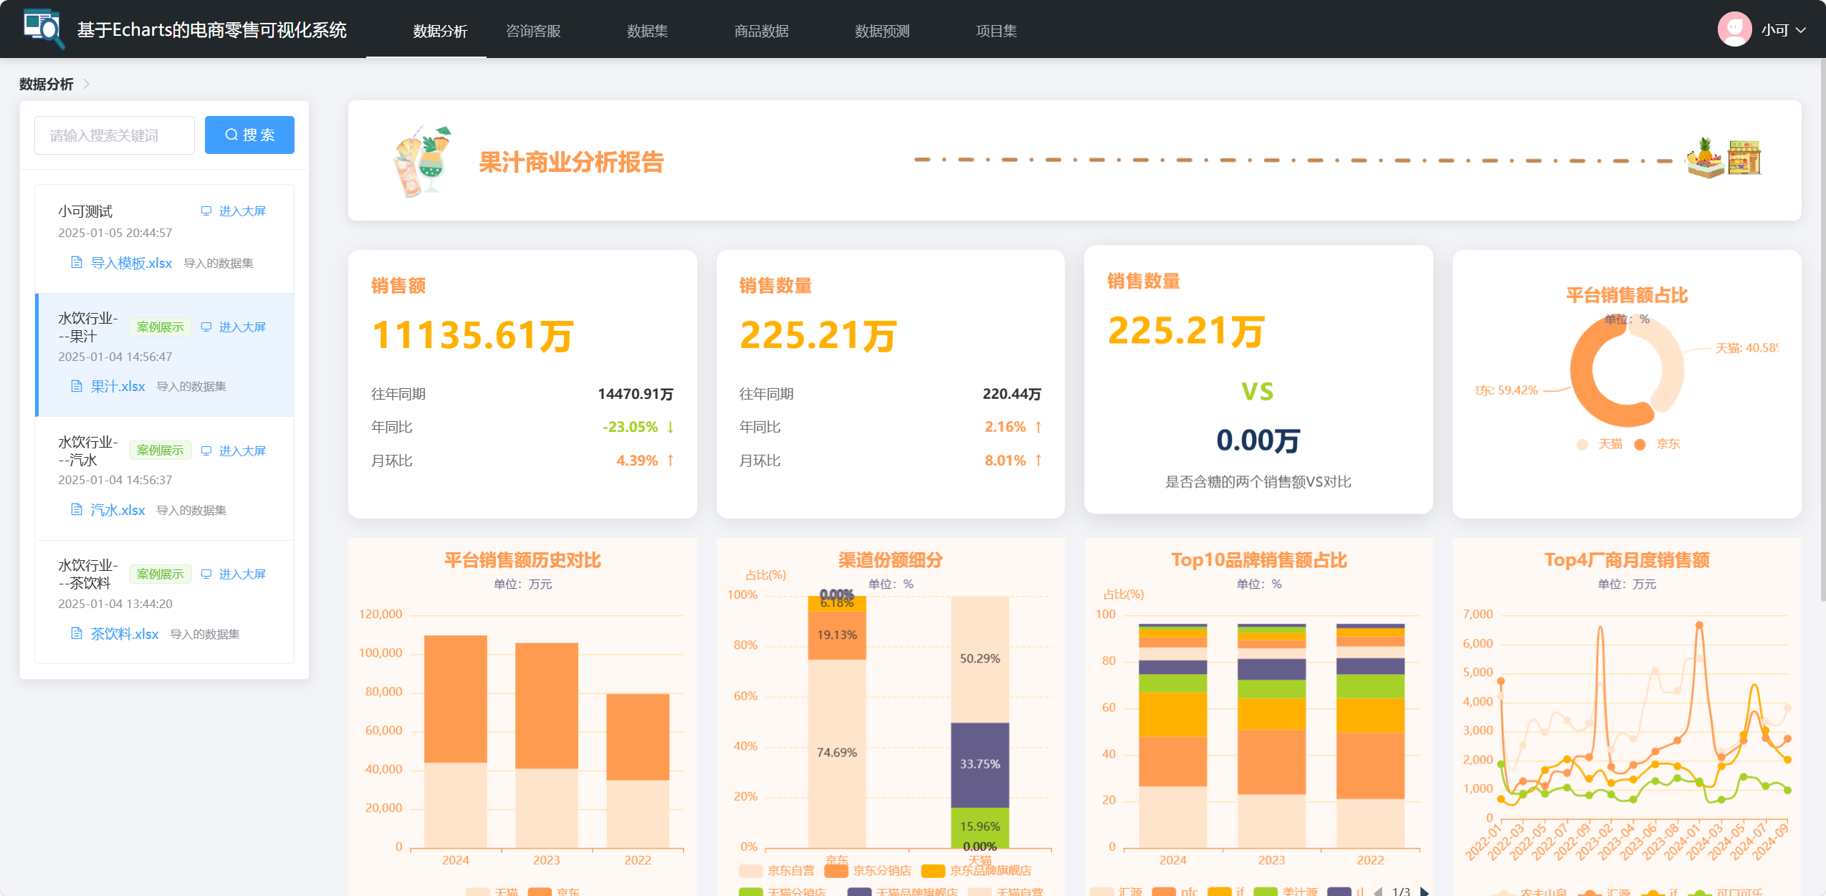1826x896 pixels.
Task: Click the 2024 bar in 平台销售额历史对比
Action: pyautogui.click(x=456, y=741)
